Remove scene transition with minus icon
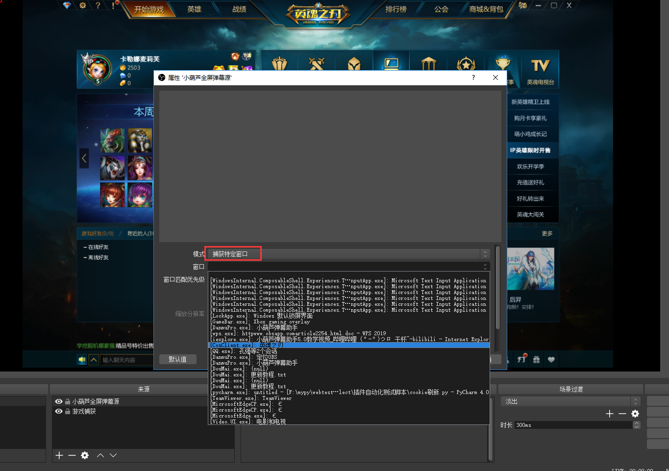This screenshot has width=669, height=471. [622, 414]
